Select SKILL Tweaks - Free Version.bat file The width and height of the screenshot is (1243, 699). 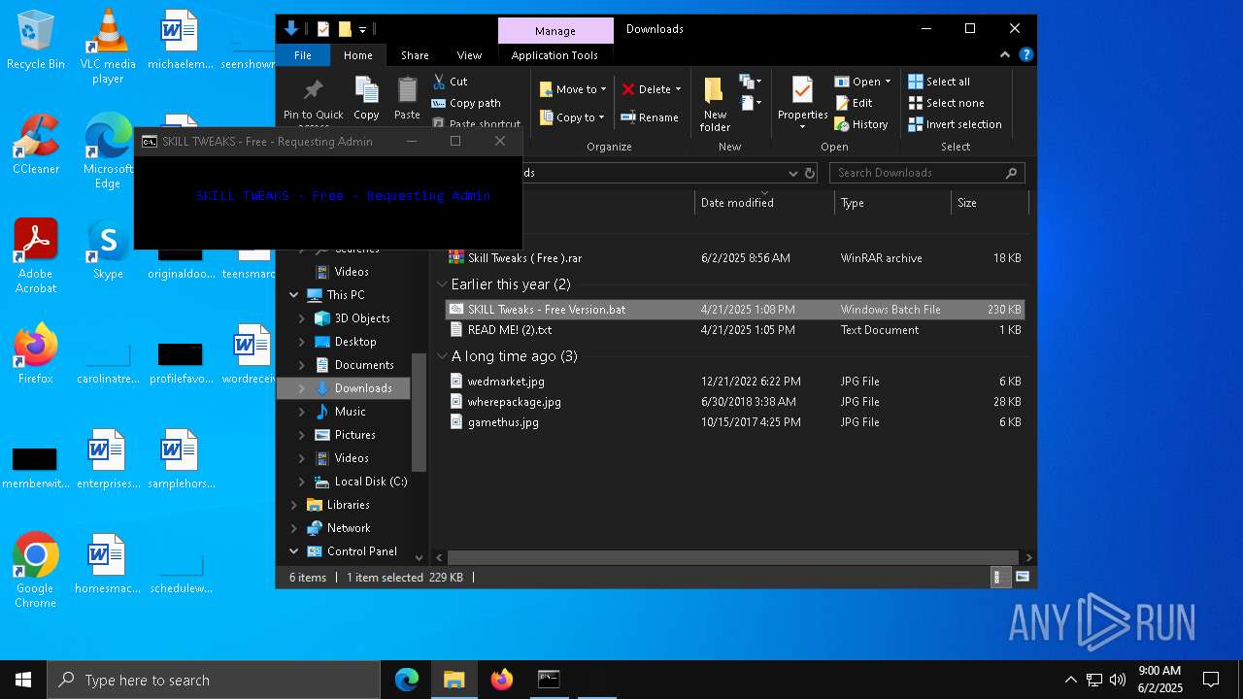735,310
